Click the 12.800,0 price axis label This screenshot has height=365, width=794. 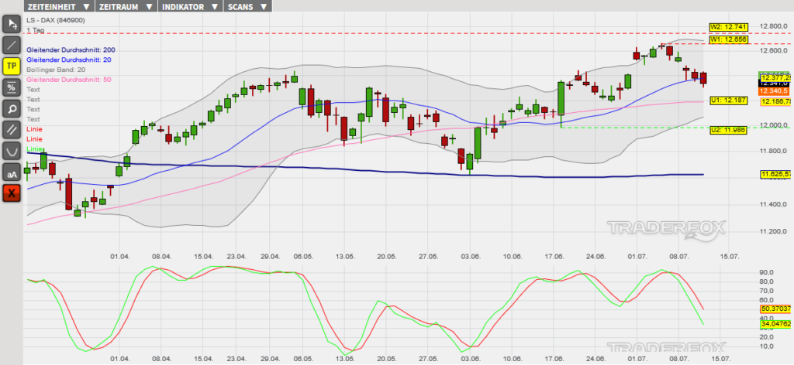pos(775,26)
